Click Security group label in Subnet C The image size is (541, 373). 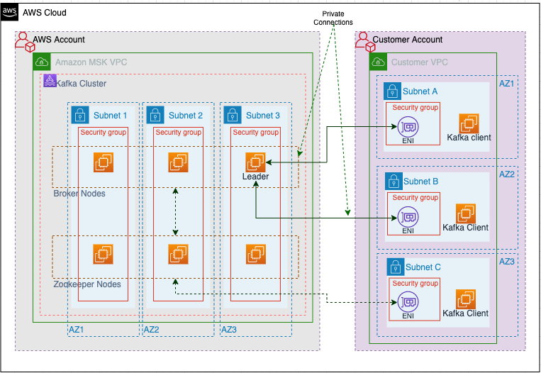coord(415,283)
